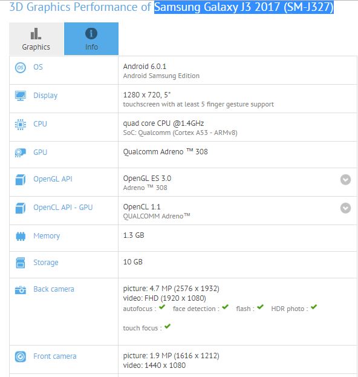
Task: Click the flash green checkmark
Action: [x=260, y=307]
